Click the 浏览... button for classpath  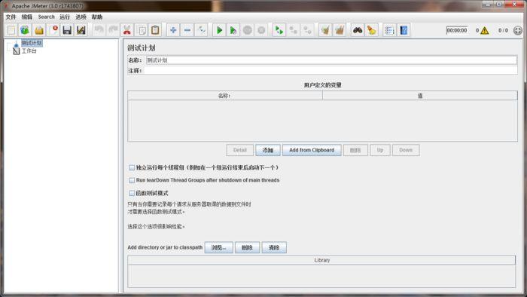tap(219, 247)
